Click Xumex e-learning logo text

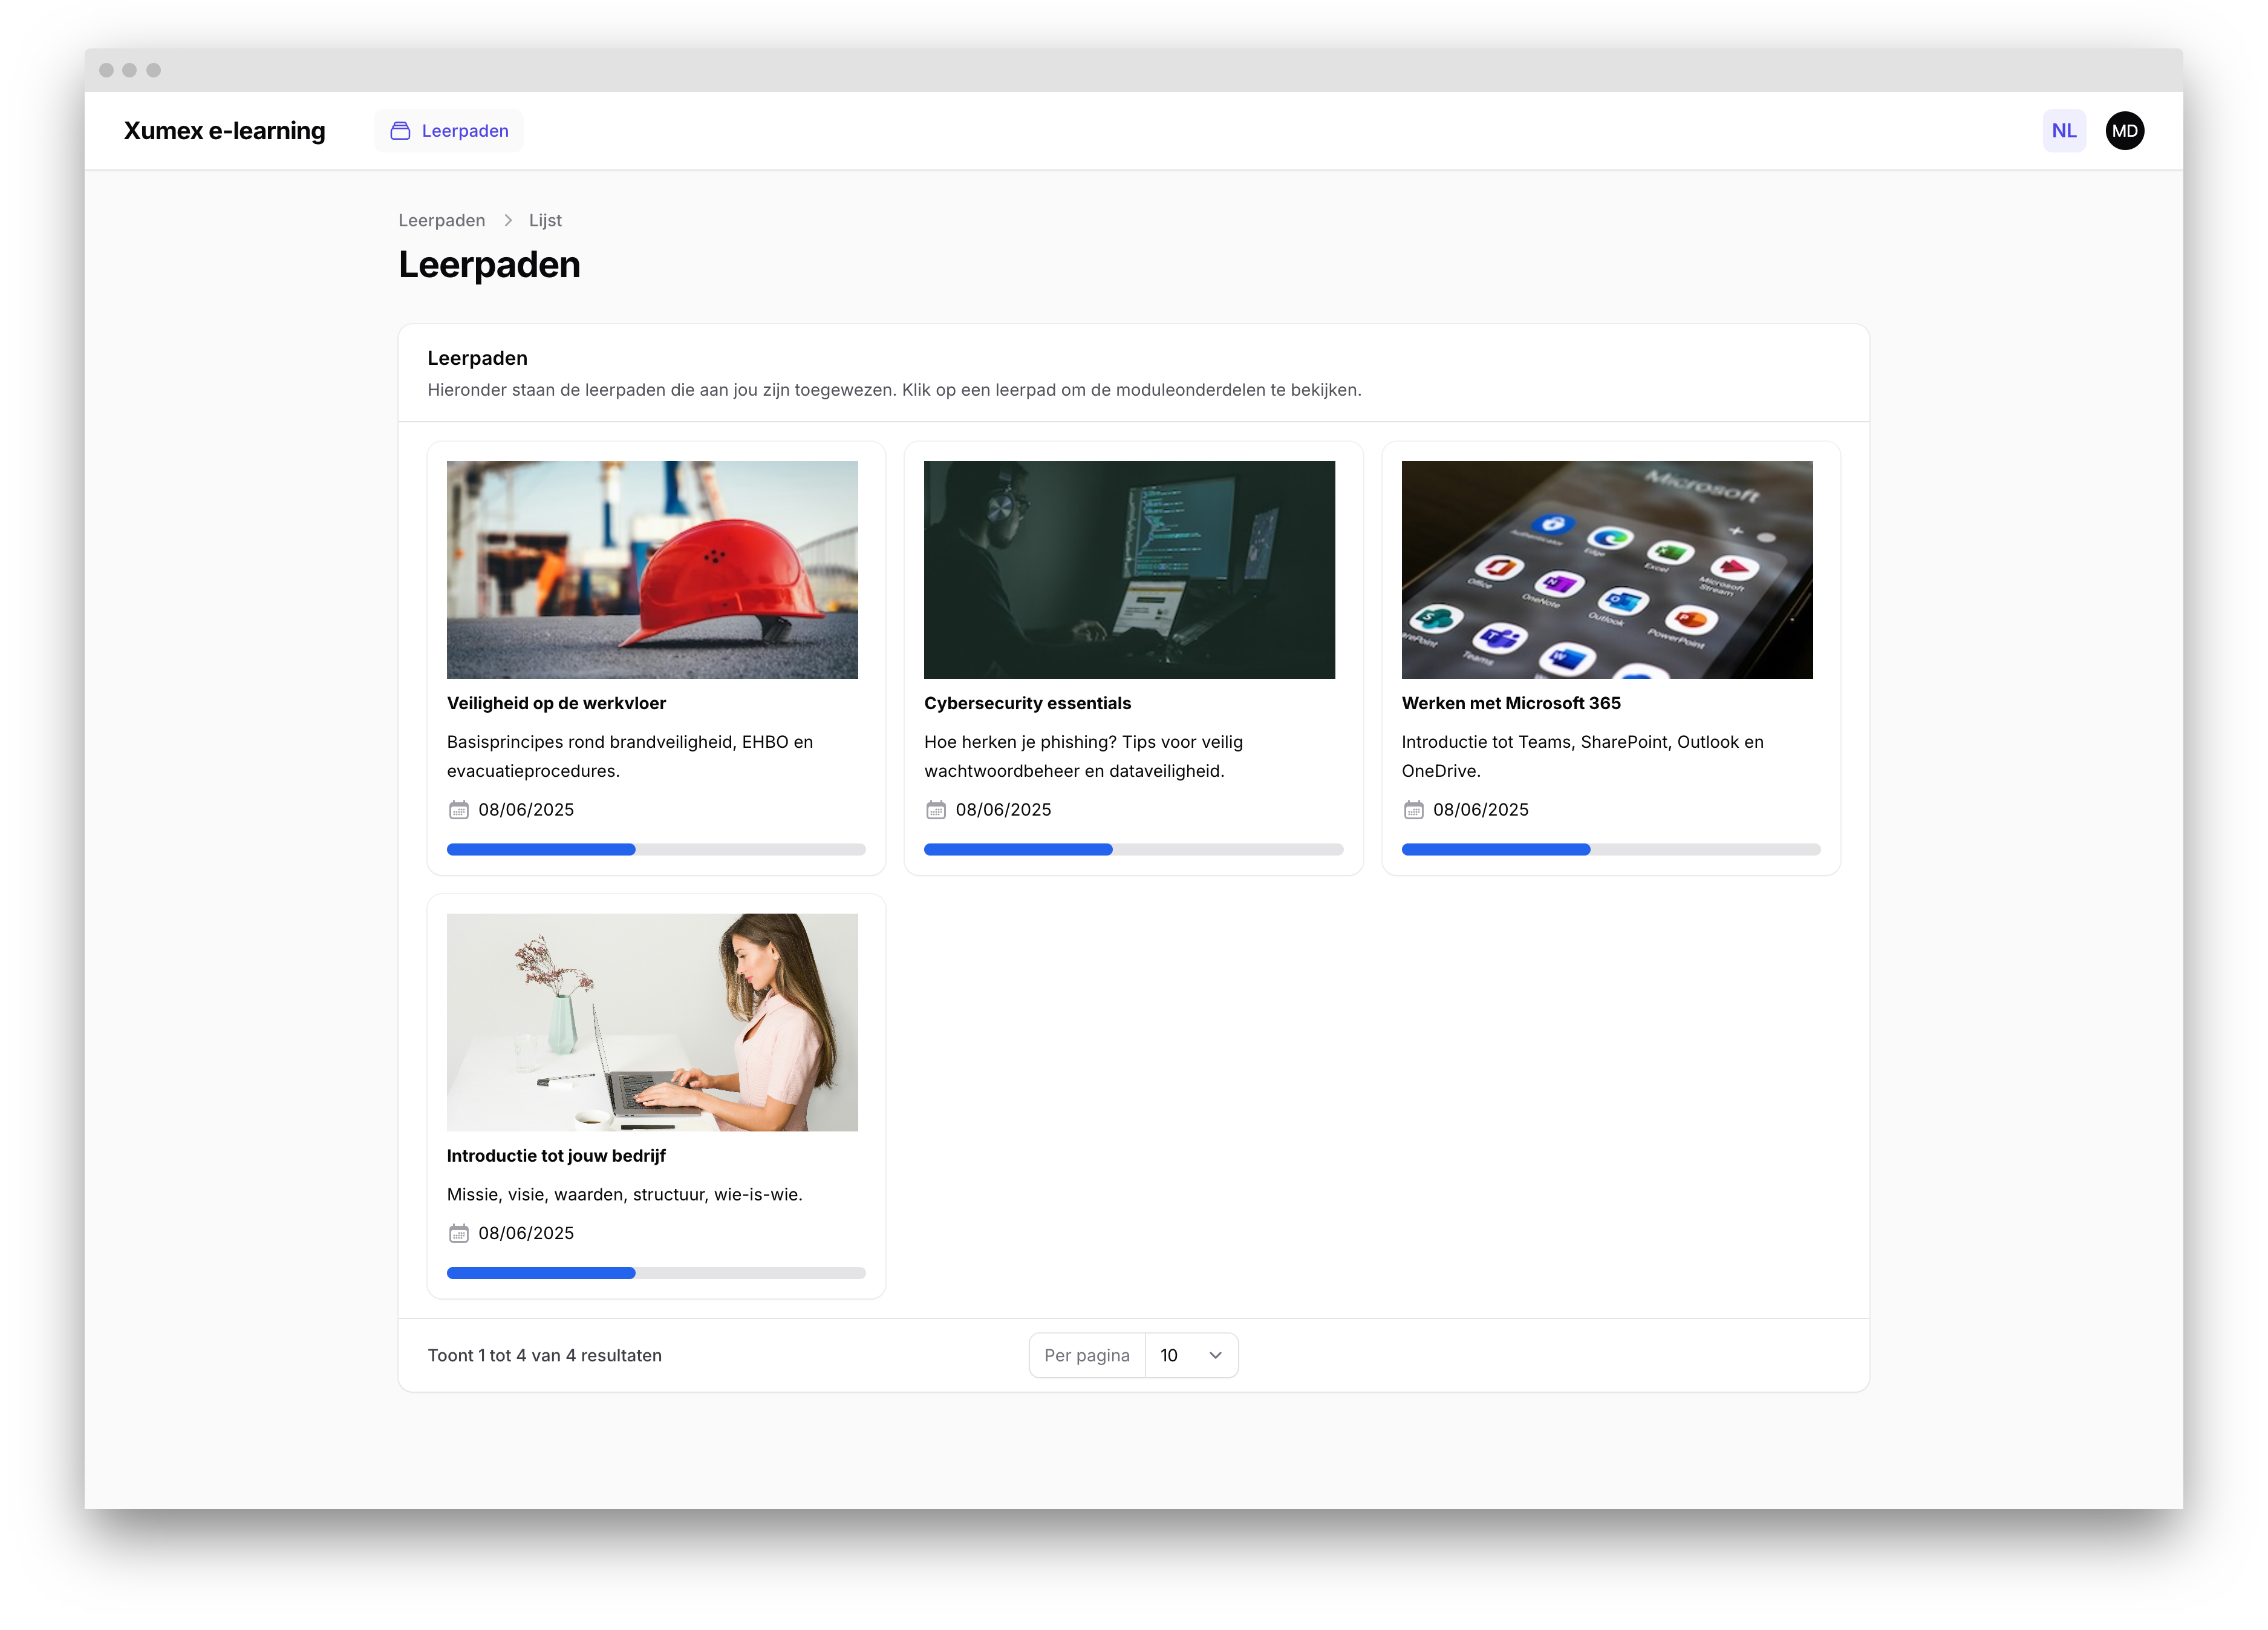[224, 131]
